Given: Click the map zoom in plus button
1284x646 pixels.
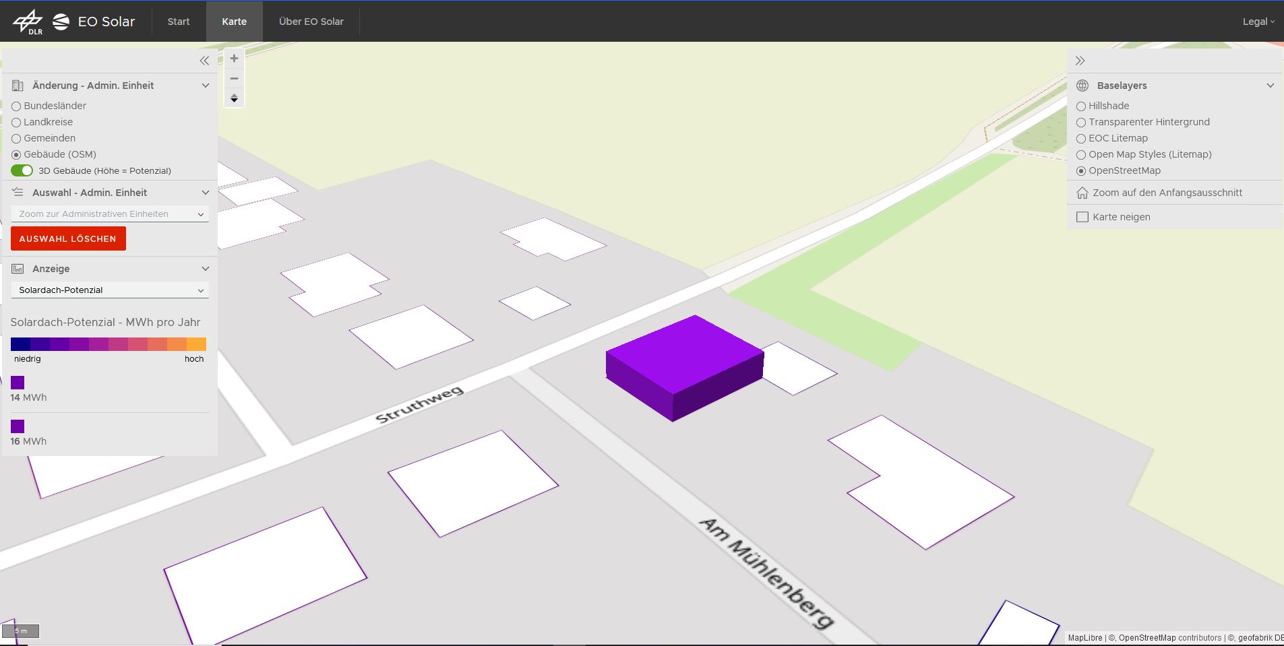Looking at the screenshot, I should point(234,59).
